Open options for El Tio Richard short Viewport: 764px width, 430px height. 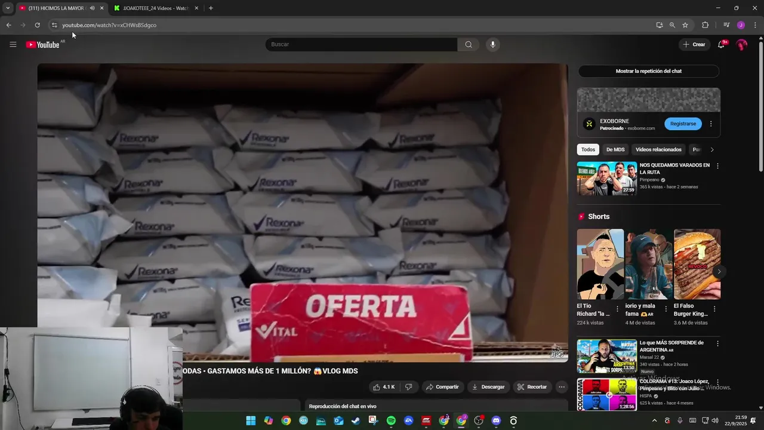(x=618, y=309)
